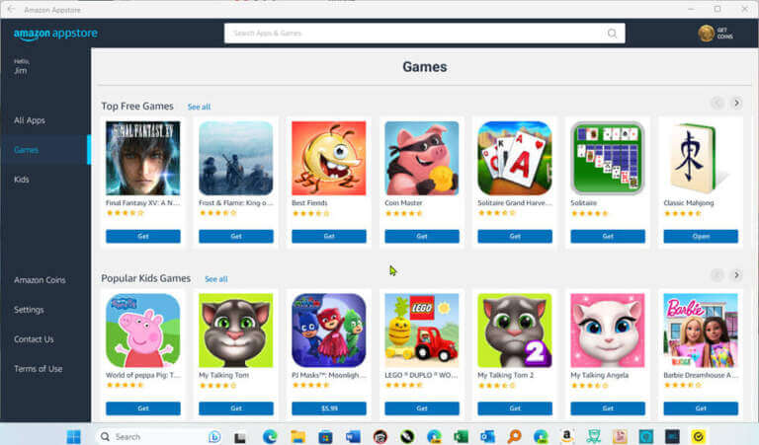Image resolution: width=759 pixels, height=445 pixels.
Task: Go to previous Top Free Games page
Action: point(717,103)
